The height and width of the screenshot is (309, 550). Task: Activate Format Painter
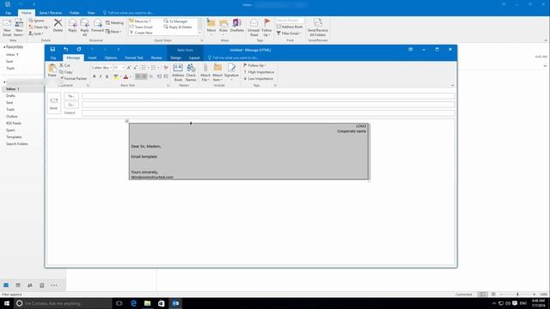[x=73, y=78]
